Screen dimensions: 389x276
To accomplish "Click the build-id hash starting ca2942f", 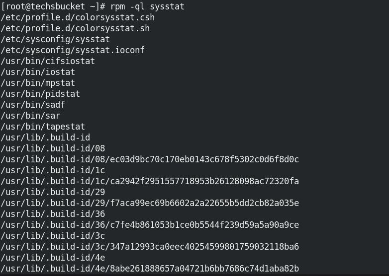I will click(204, 181).
